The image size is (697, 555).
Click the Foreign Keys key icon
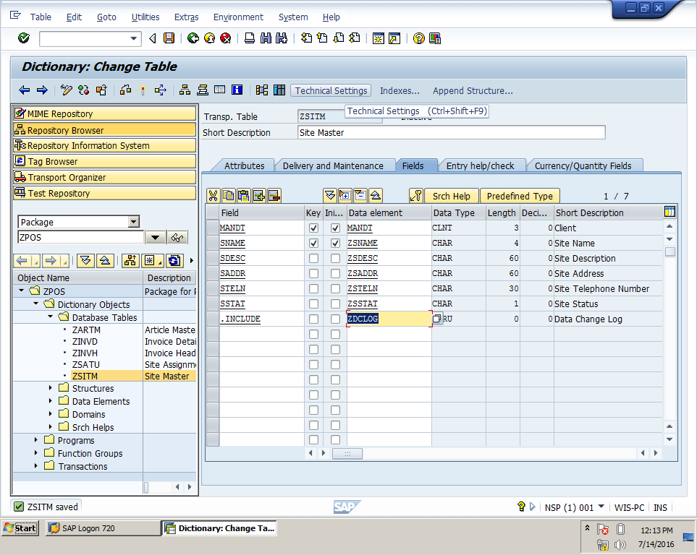click(x=415, y=196)
